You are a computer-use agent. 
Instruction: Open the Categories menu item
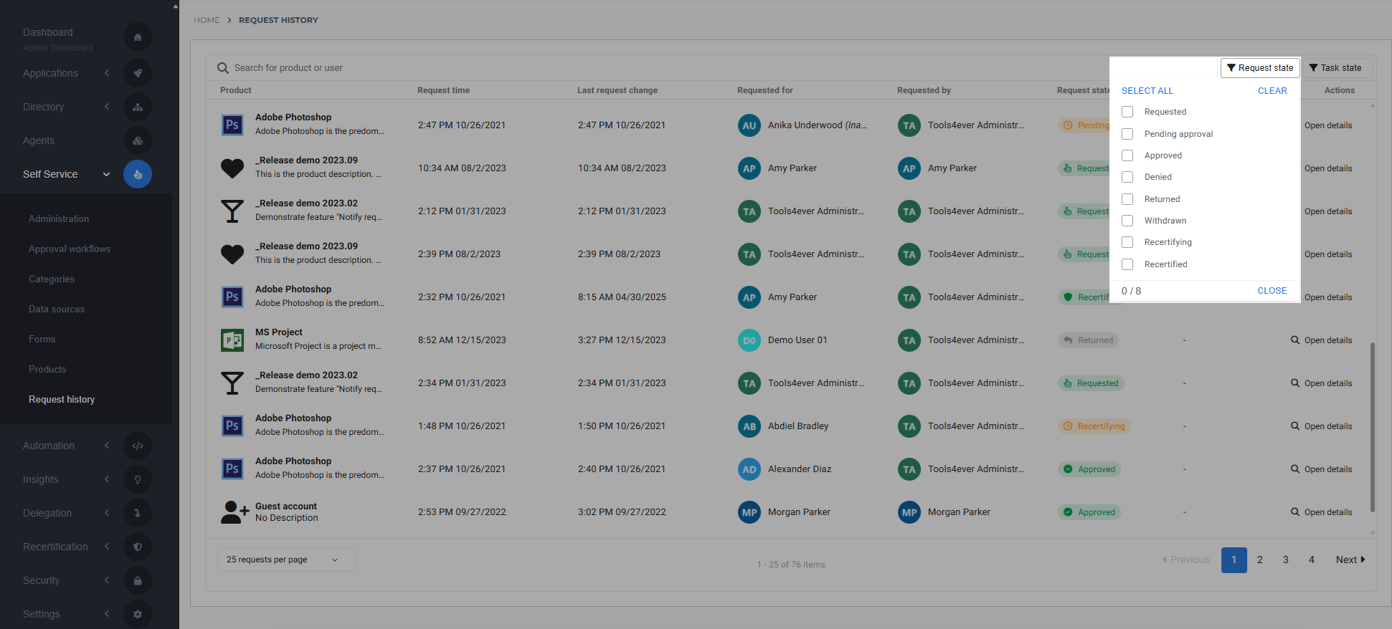(x=52, y=279)
